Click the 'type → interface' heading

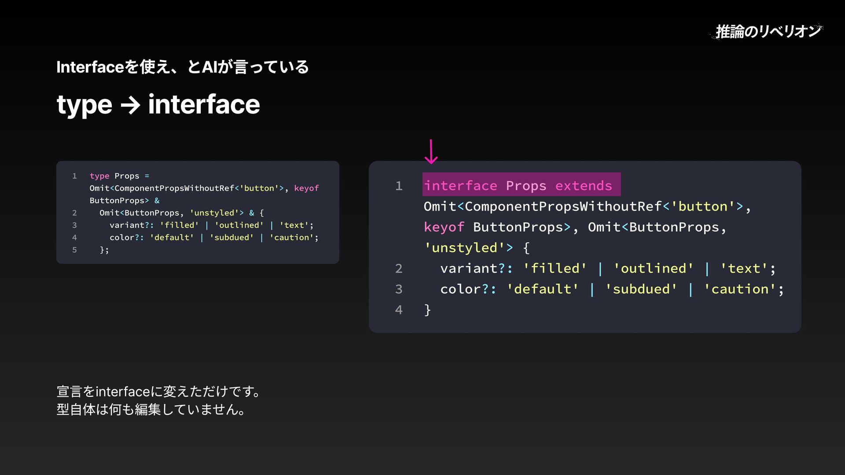(158, 105)
